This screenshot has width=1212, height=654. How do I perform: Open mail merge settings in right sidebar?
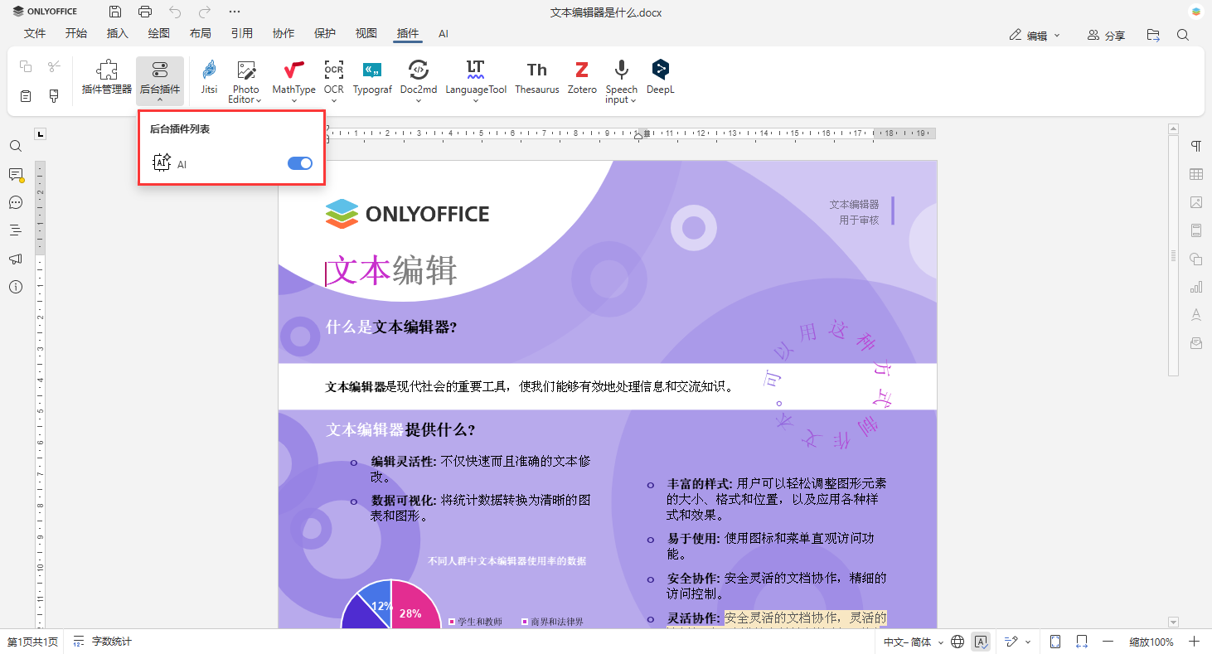tap(1196, 343)
